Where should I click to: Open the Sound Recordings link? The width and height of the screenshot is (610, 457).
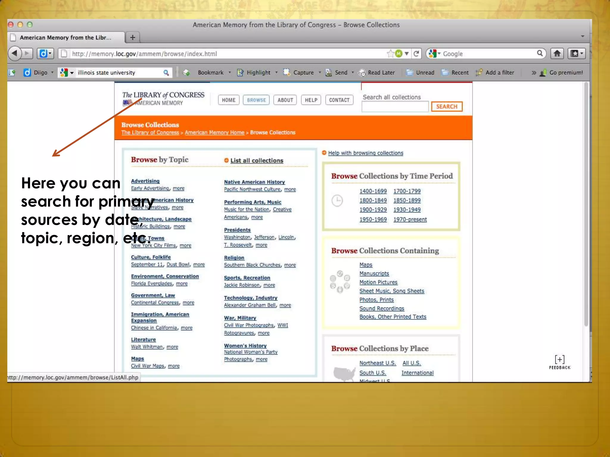pyautogui.click(x=382, y=309)
